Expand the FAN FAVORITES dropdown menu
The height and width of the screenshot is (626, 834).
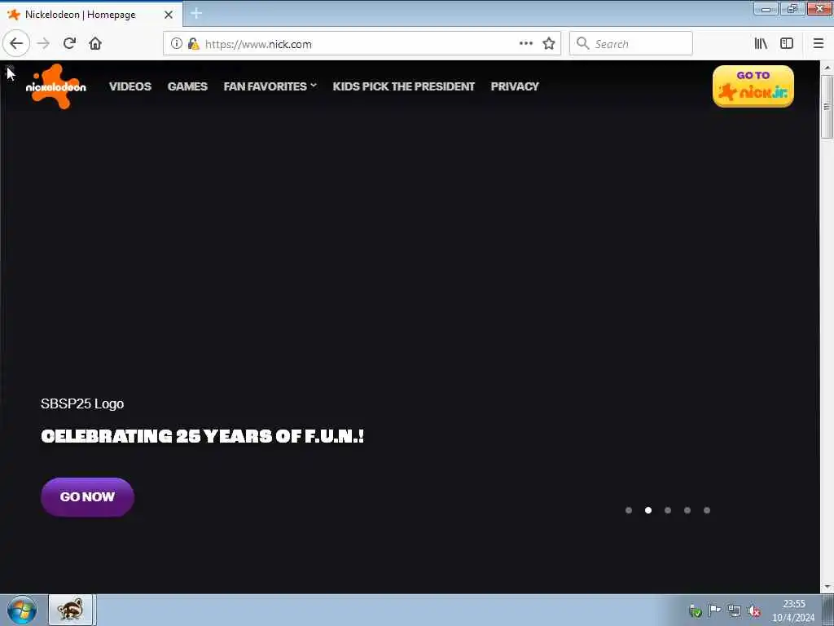pos(270,86)
